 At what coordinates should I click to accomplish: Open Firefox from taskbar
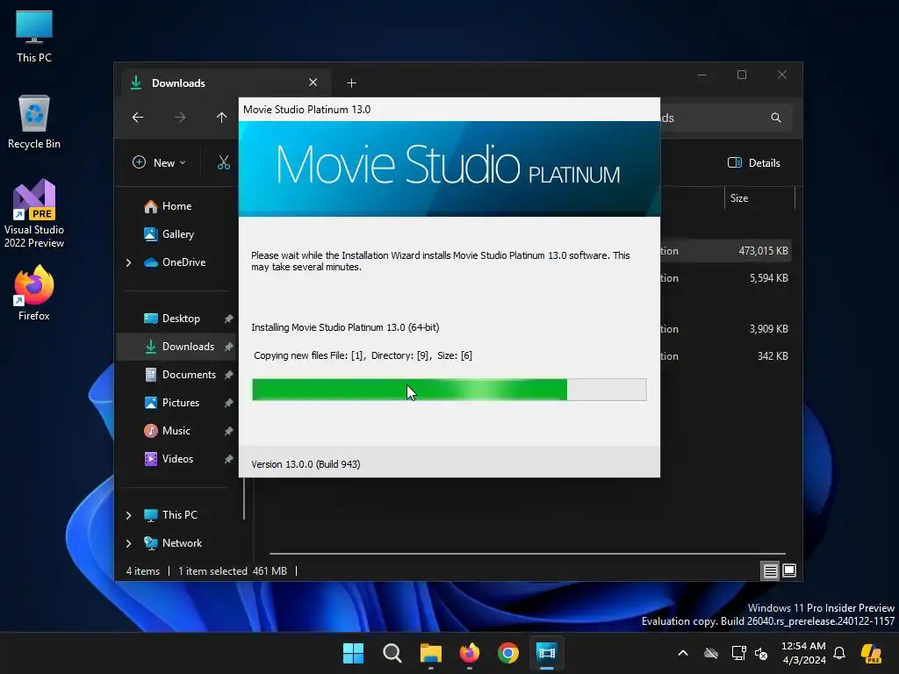[470, 653]
